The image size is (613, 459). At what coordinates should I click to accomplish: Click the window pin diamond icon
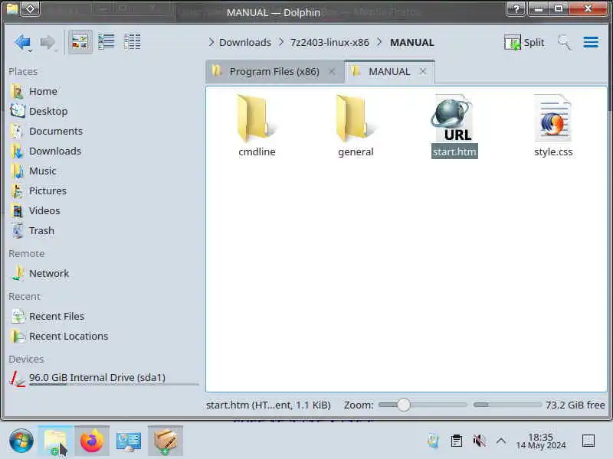point(31,8)
